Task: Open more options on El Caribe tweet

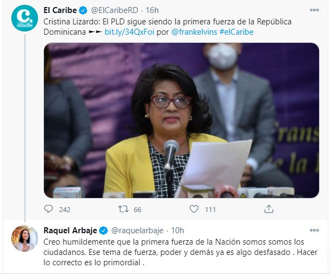Action: click(x=314, y=10)
